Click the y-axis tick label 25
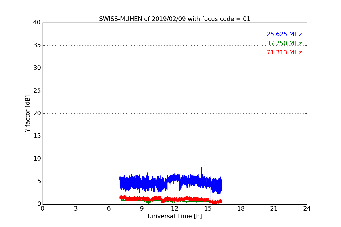 [37, 91]
